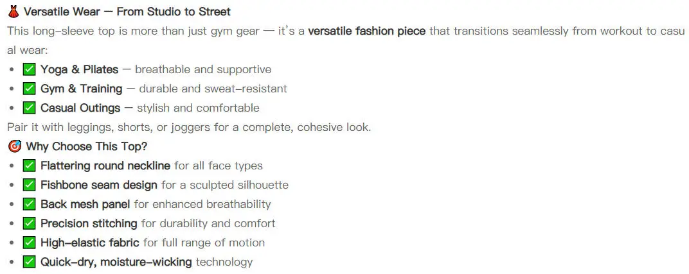Click the bold text versatile fashion piece

tap(367, 31)
